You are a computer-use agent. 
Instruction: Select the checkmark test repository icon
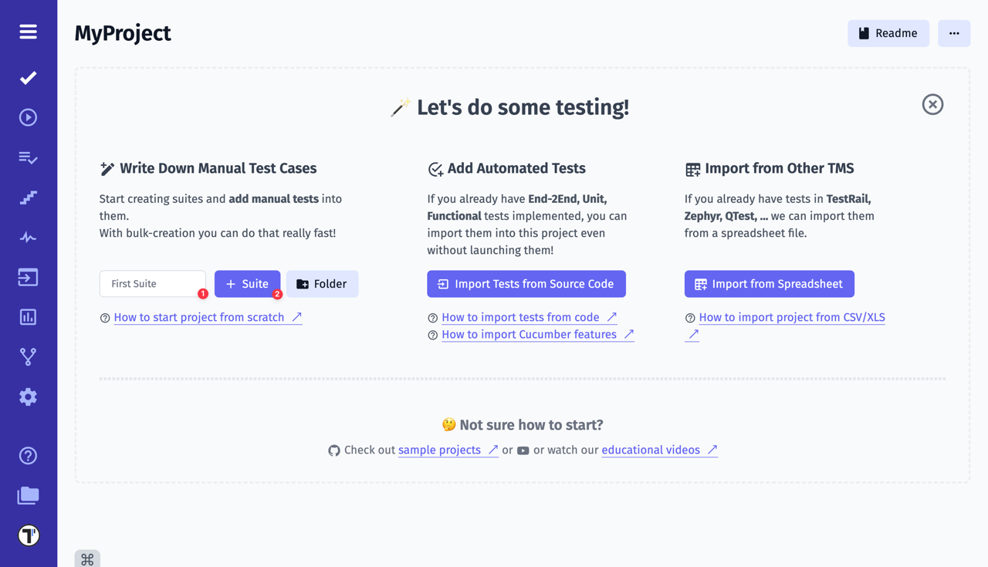[28, 77]
